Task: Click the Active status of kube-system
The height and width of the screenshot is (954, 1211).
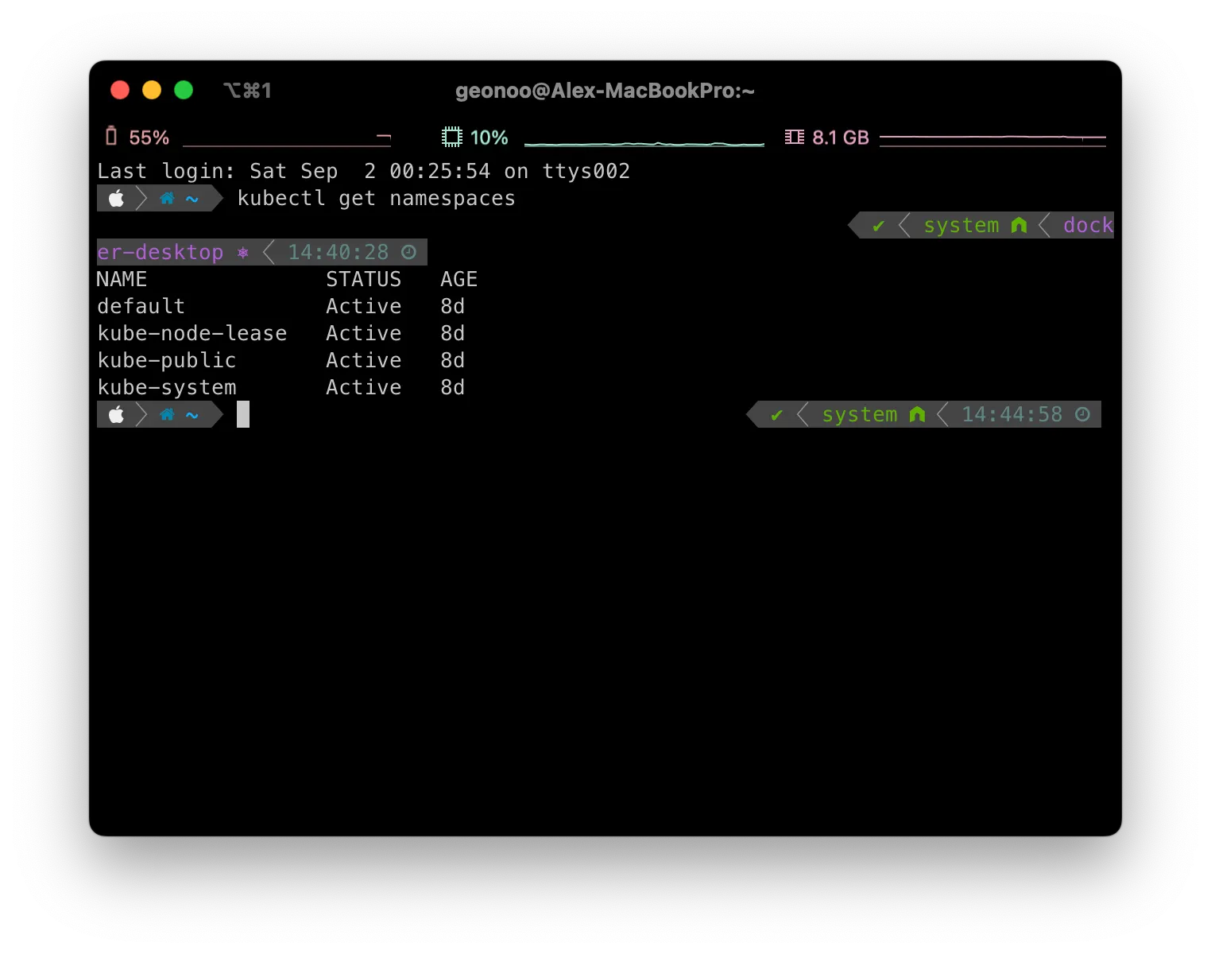Action: [363, 387]
